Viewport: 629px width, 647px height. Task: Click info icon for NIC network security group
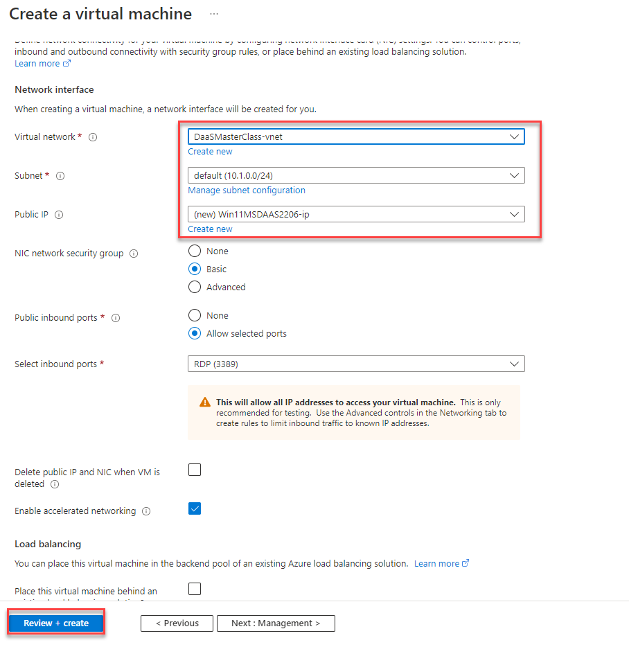pos(134,254)
